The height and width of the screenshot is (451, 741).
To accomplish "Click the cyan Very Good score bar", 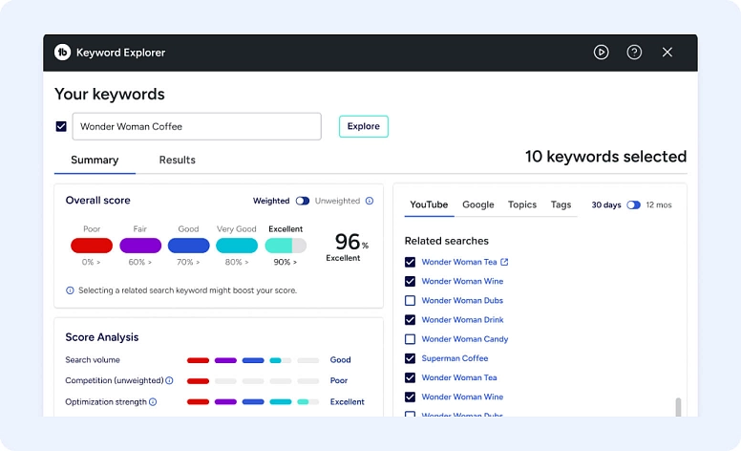I will point(237,246).
